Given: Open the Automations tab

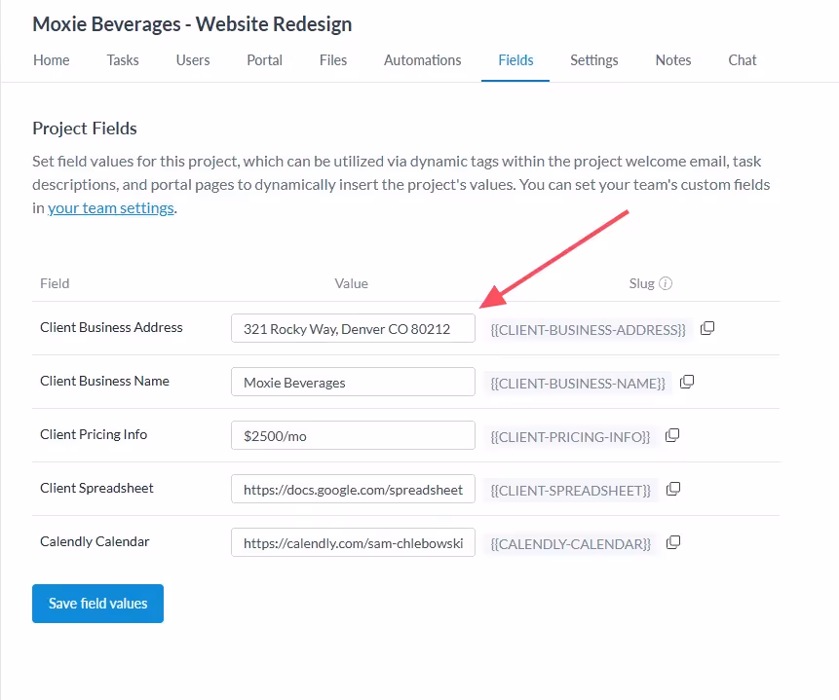Looking at the screenshot, I should 422,60.
